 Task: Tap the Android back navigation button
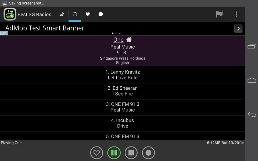(252, 114)
